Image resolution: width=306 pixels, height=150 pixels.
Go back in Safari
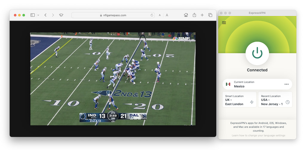coord(45,15)
